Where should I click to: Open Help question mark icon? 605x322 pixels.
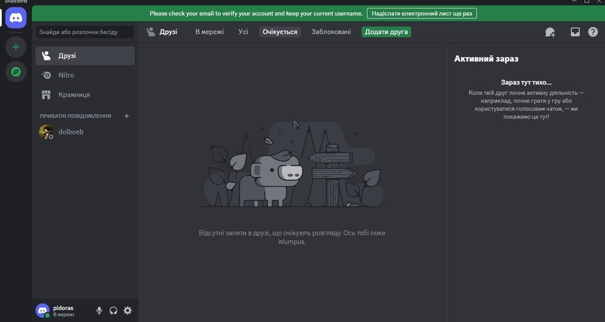(593, 32)
